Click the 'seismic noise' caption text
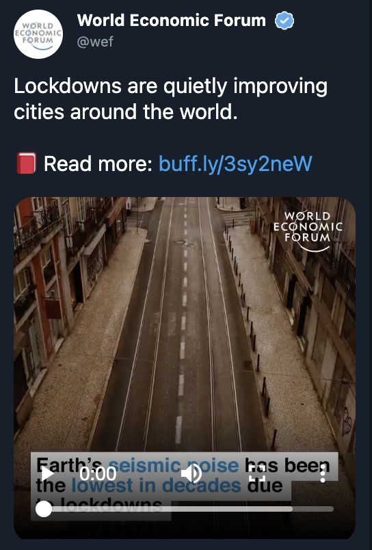This screenshot has width=372, height=550. [x=174, y=465]
